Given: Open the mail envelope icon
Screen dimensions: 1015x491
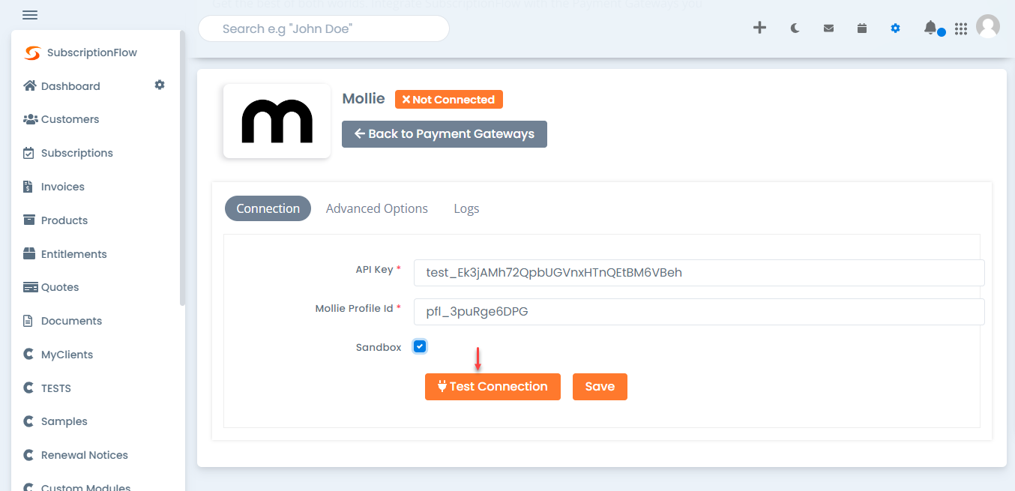Looking at the screenshot, I should (828, 28).
